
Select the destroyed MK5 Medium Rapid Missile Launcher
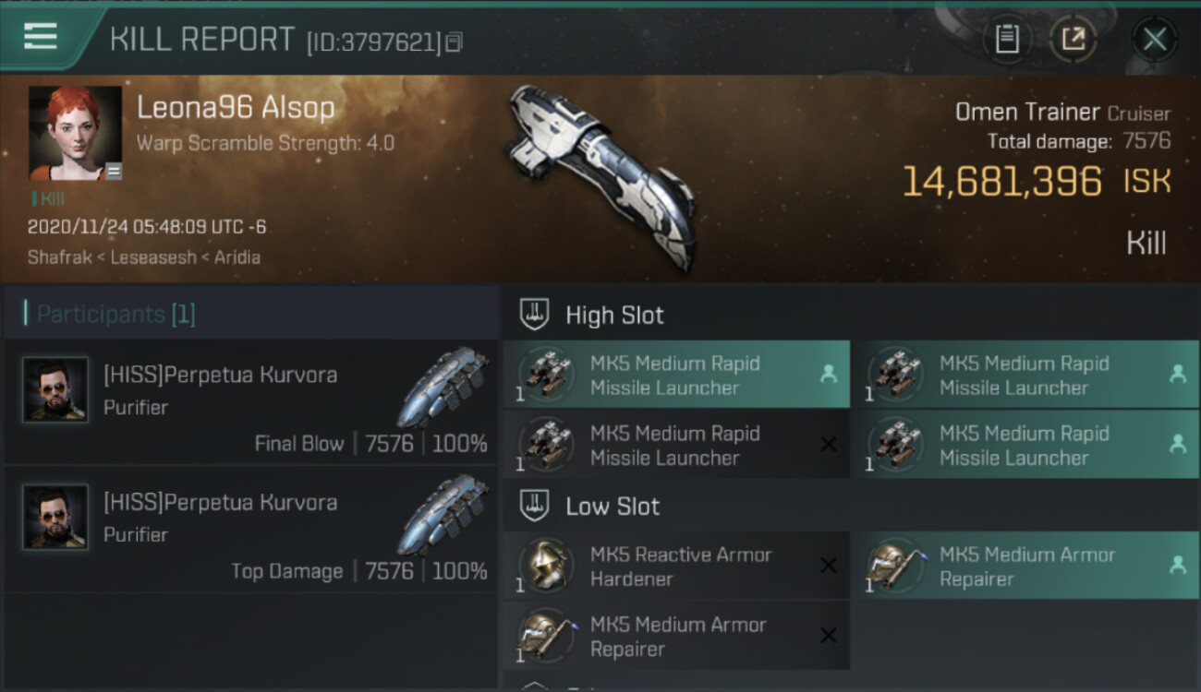676,446
